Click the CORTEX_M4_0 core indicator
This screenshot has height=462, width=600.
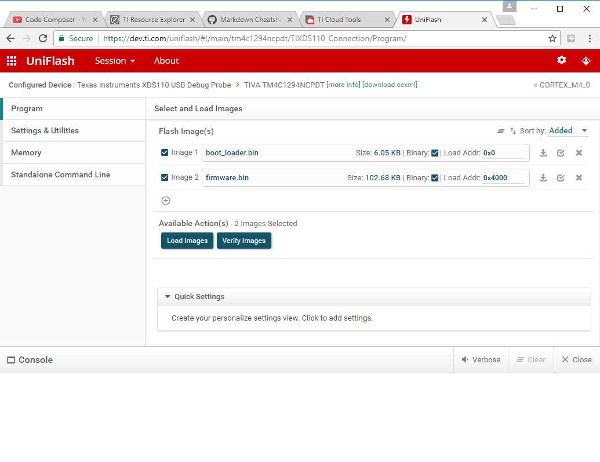click(x=562, y=85)
